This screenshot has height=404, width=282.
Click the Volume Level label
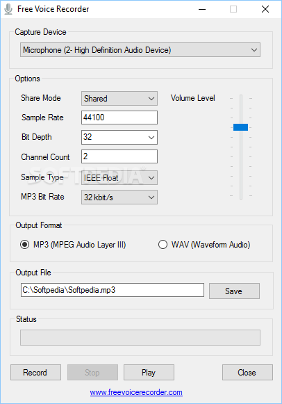pos(192,98)
